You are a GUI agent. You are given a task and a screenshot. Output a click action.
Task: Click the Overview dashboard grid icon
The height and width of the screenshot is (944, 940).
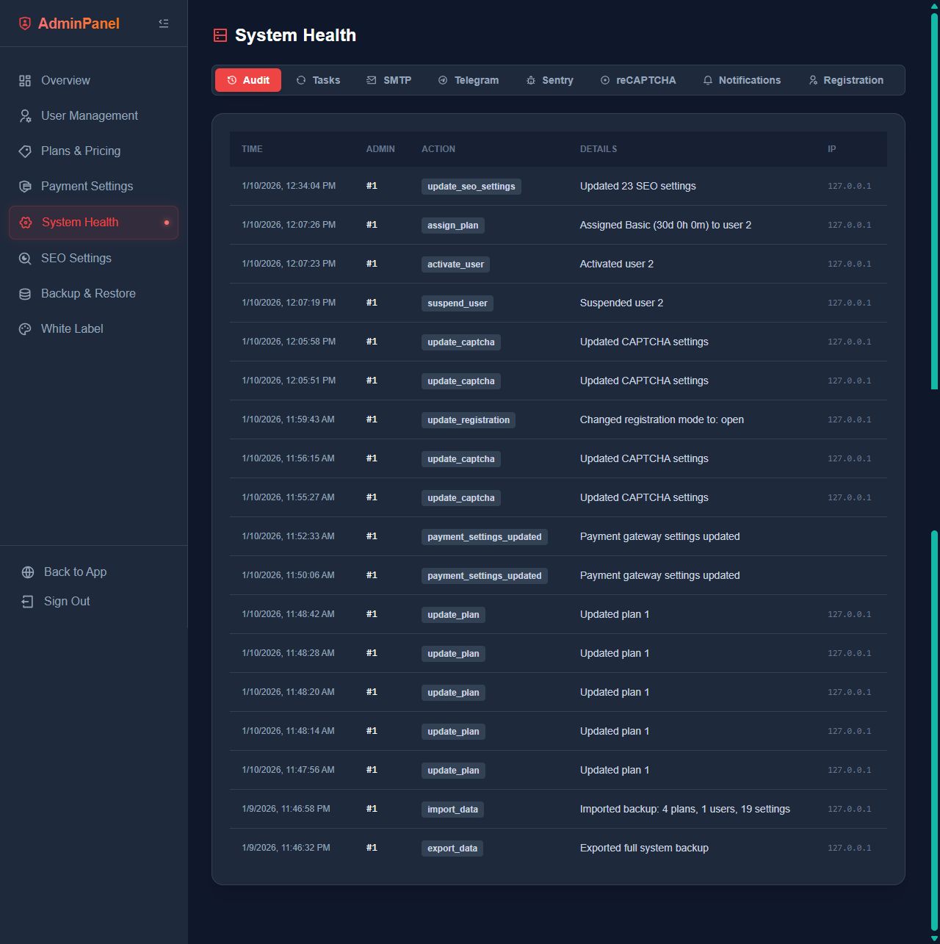25,81
